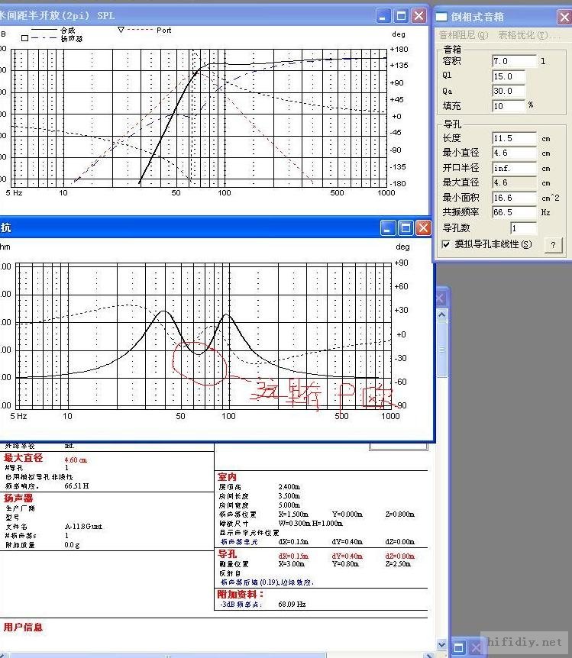Click the question mark help button
The height and width of the screenshot is (658, 572).
point(554,244)
